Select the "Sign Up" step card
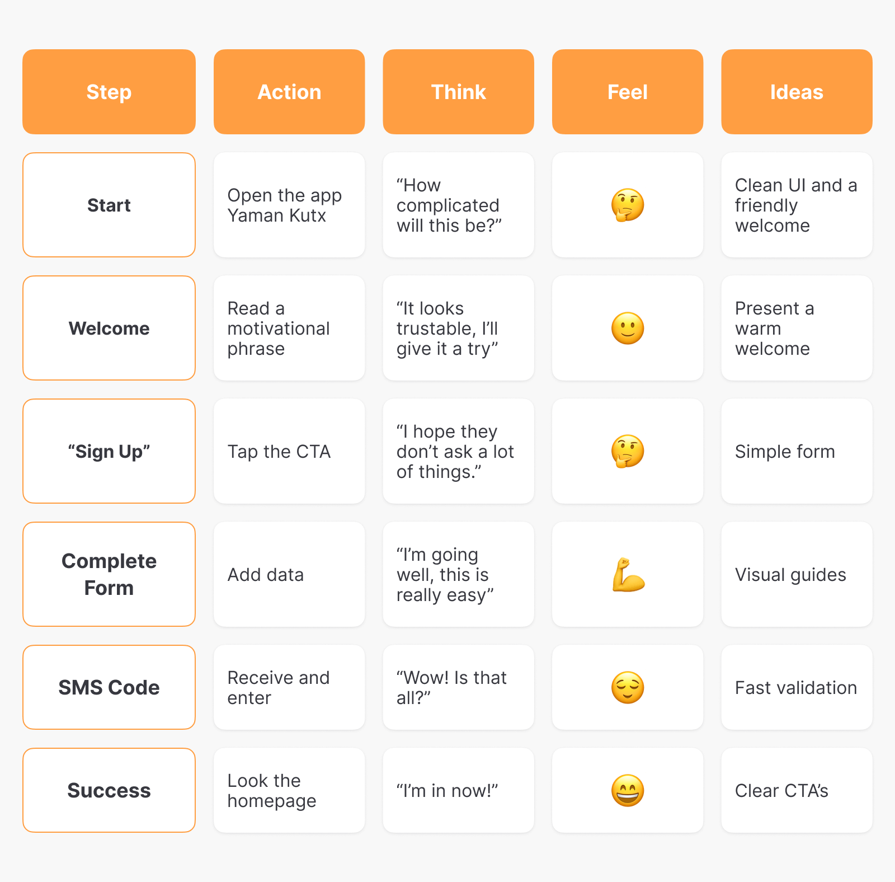895x882 pixels. coord(109,451)
